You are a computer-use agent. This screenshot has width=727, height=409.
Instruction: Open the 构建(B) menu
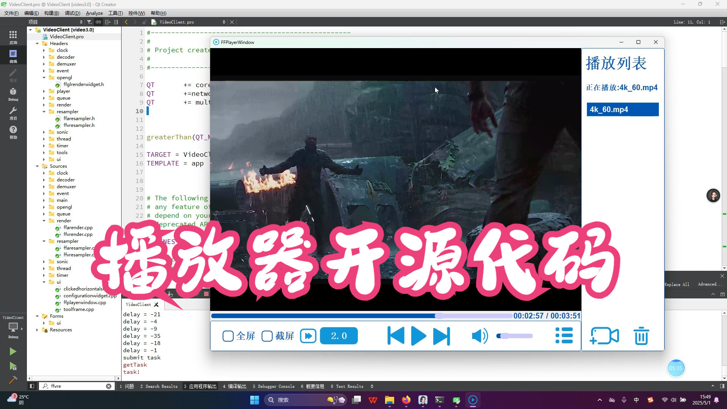(x=51, y=13)
